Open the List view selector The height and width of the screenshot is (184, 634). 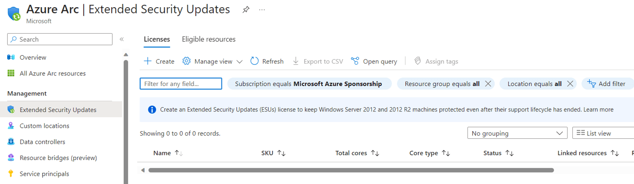click(603, 133)
